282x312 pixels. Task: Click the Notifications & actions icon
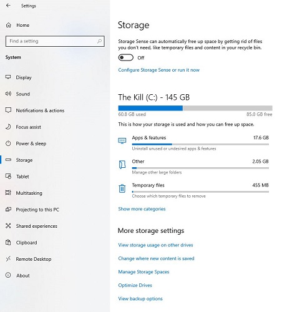(x=8, y=110)
